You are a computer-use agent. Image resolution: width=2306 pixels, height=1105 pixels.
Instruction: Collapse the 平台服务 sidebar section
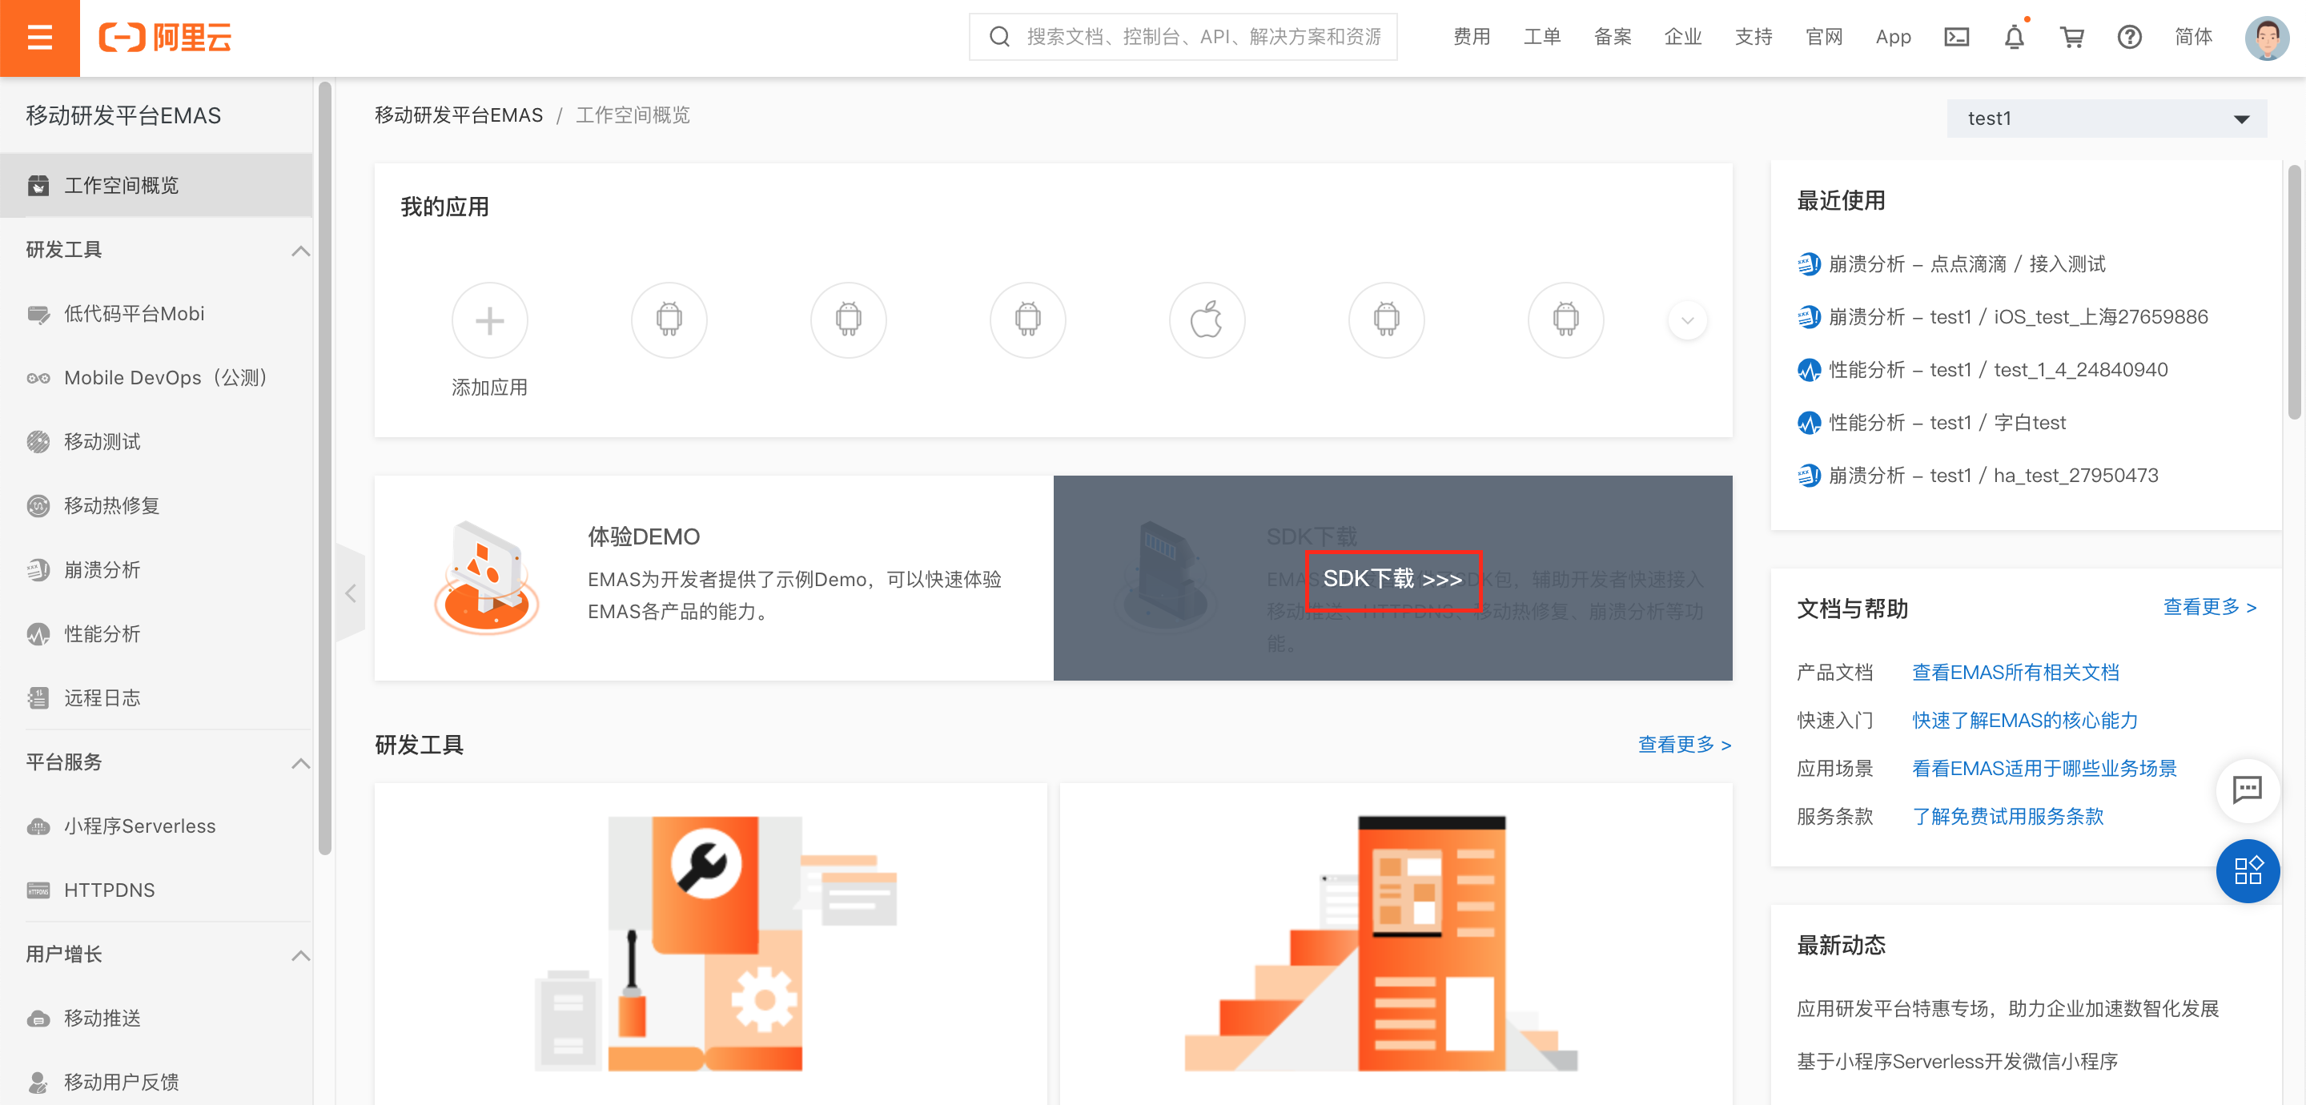point(301,763)
